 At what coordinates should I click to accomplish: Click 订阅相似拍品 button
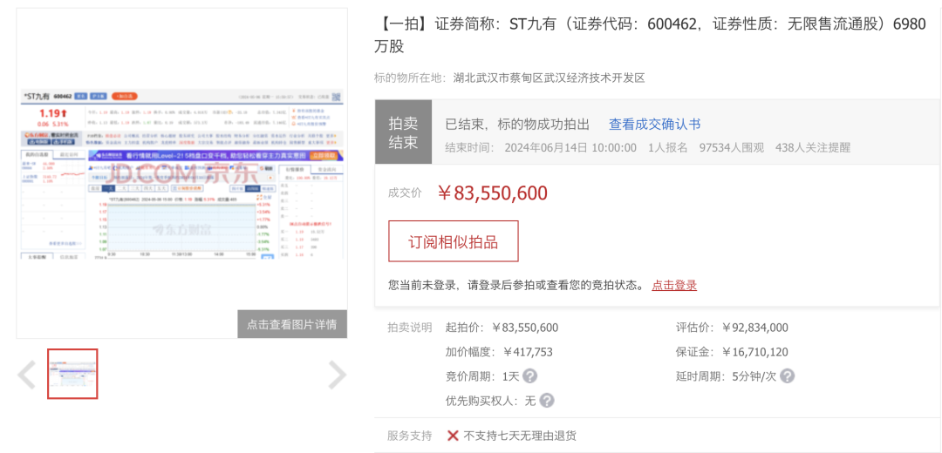(x=454, y=241)
